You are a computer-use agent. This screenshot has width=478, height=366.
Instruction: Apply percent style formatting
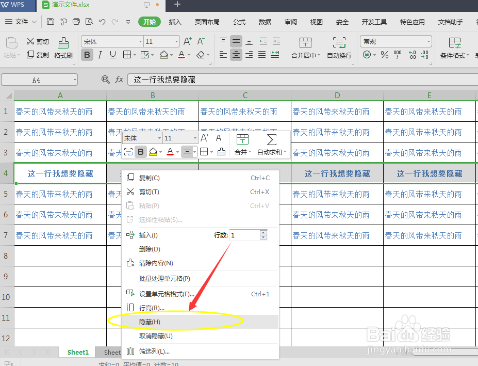(384, 55)
